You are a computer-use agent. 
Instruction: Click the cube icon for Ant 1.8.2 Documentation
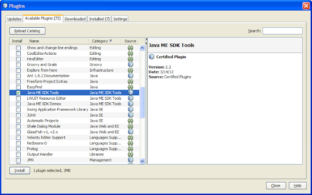pyautogui.click(x=131, y=75)
